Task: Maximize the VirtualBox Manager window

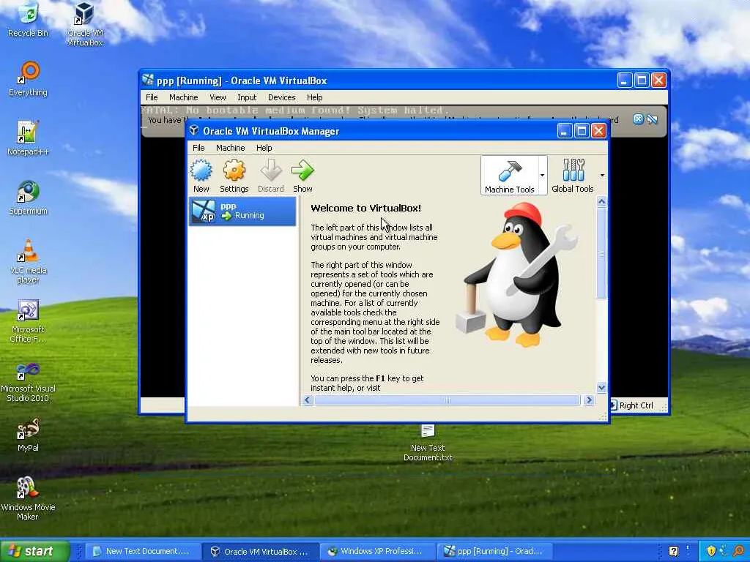Action: click(582, 131)
